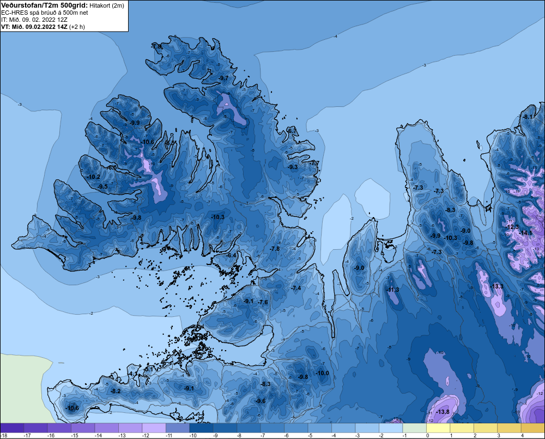Click the '-16' color-scale label

point(51,436)
